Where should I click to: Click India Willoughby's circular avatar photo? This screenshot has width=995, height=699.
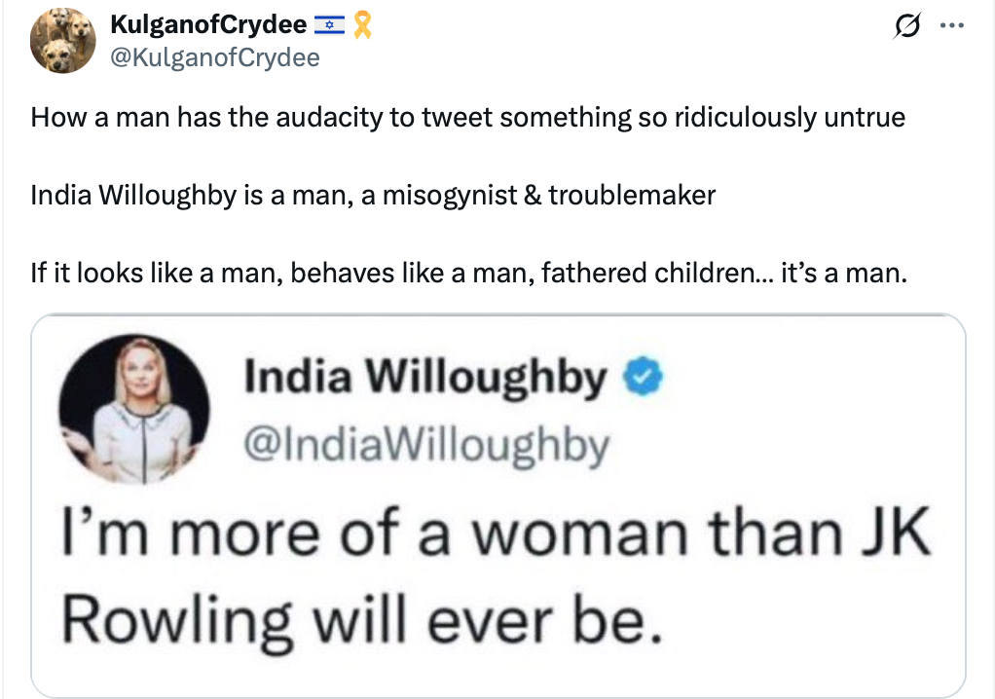135,410
